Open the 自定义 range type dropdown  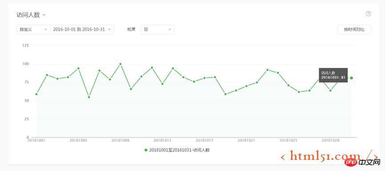pos(33,29)
